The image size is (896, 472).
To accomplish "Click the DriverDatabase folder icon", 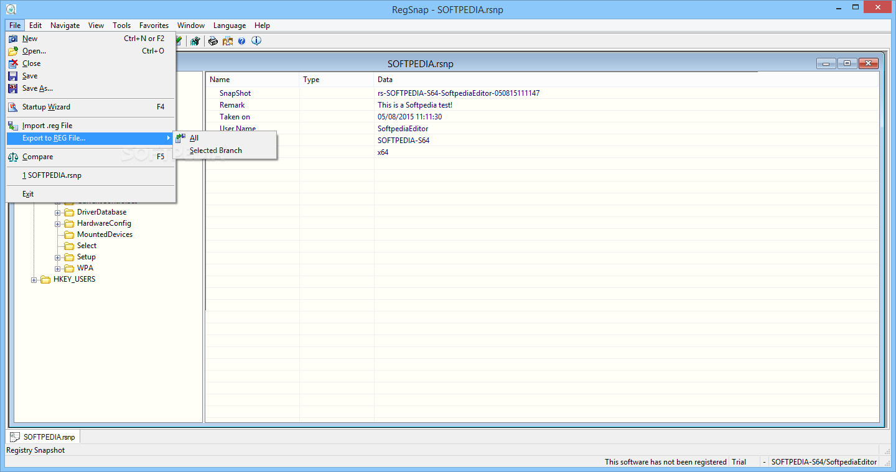I will 69,212.
